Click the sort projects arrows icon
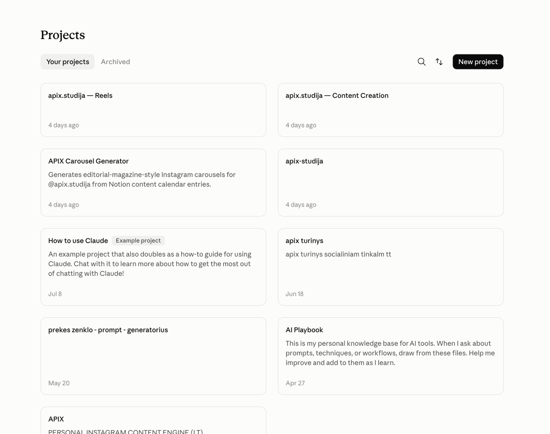The height and width of the screenshot is (434, 550). [x=439, y=62]
